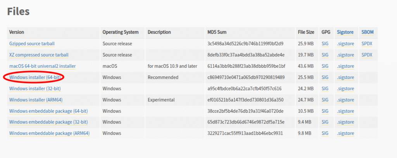Viewport: 397px width, 158px height.
Task: Open SPDX for XZ compressed source tarball
Action: coord(367,55)
